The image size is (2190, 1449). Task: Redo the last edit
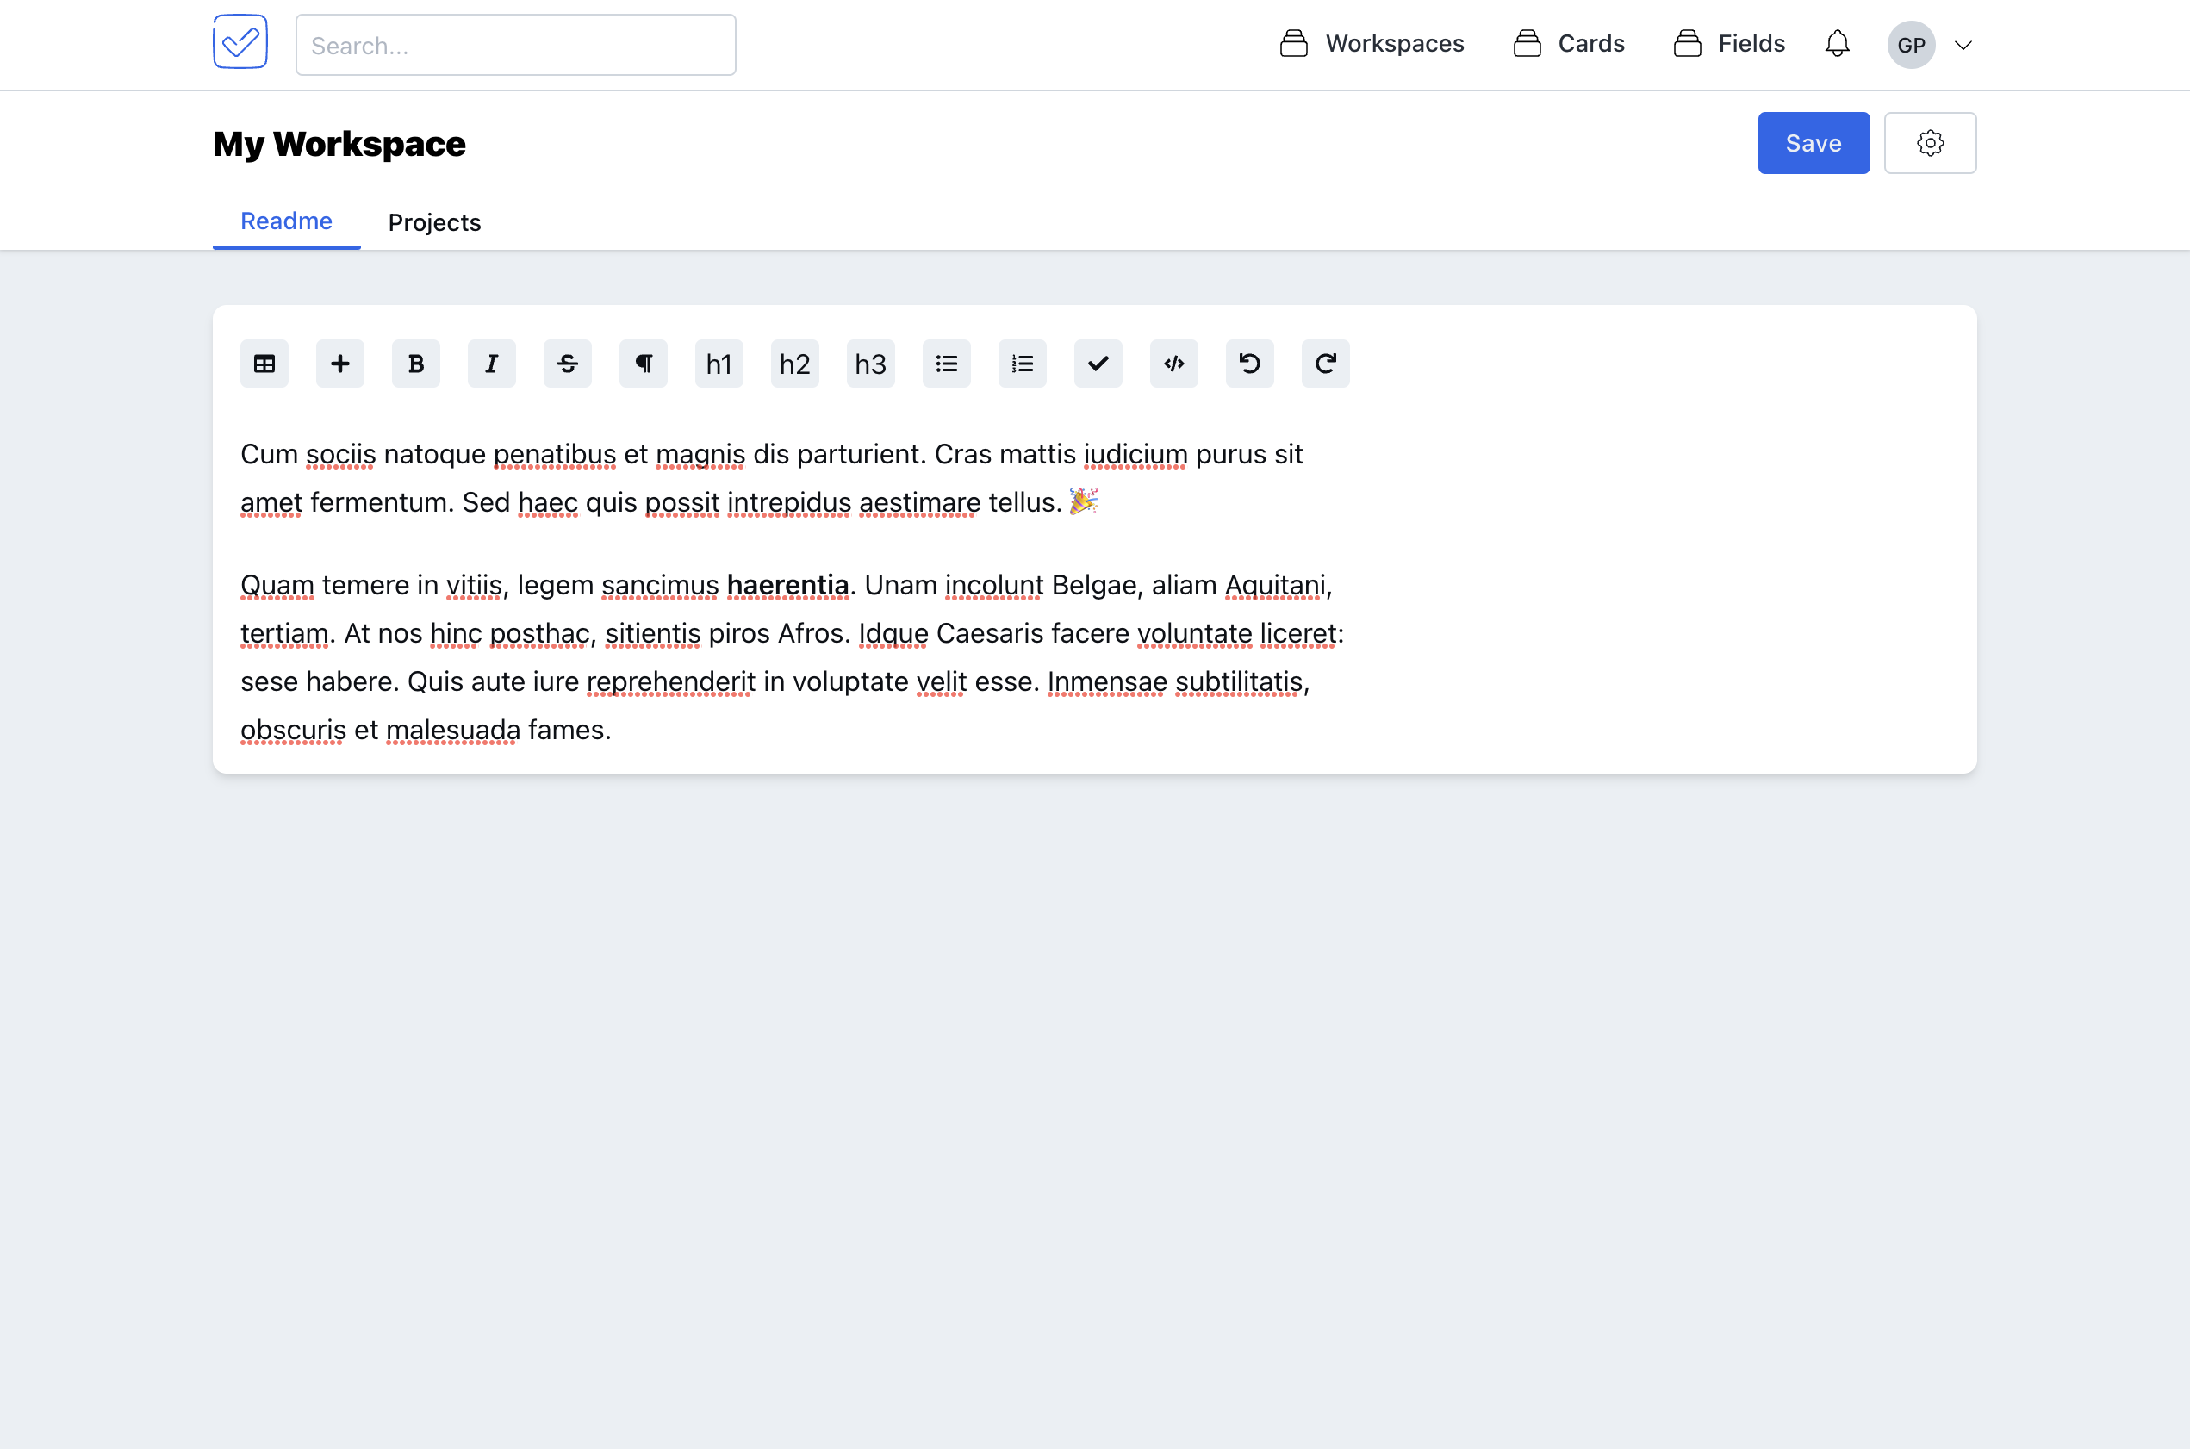(x=1325, y=364)
